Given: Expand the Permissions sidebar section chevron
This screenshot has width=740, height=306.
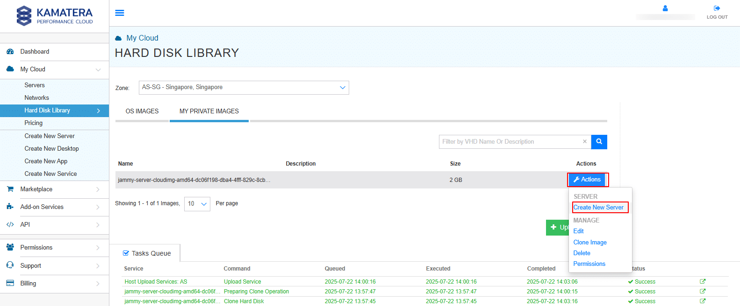Looking at the screenshot, I should point(98,248).
